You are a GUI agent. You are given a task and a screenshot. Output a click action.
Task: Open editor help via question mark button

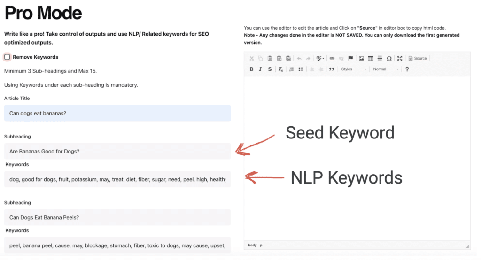click(407, 69)
